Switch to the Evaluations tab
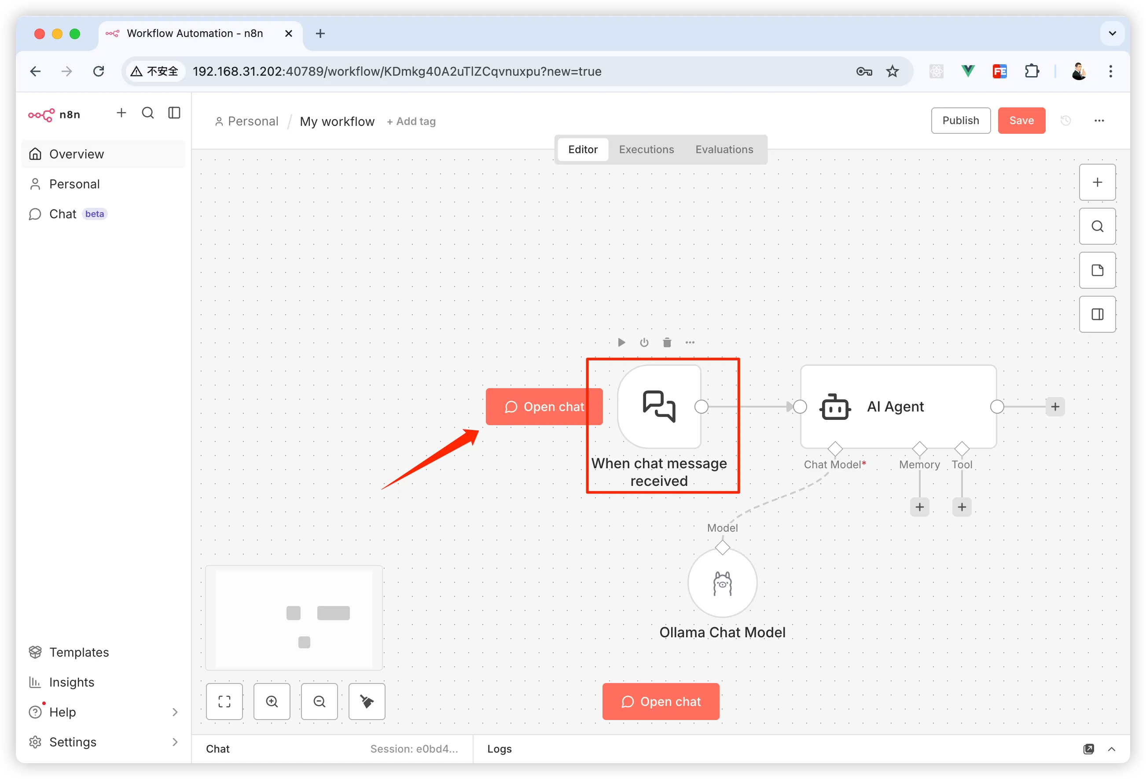Viewport: 1146px width, 779px height. pyautogui.click(x=724, y=149)
